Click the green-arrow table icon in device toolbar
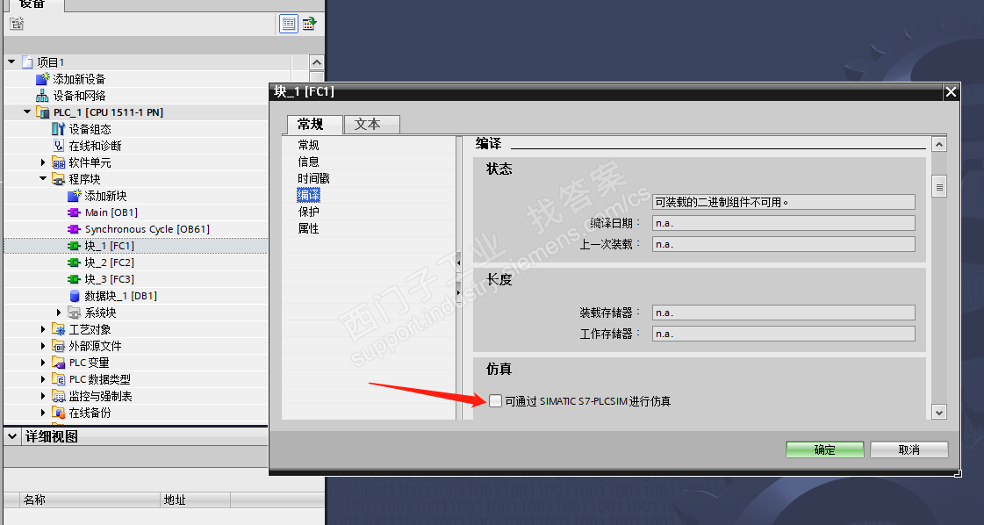The height and width of the screenshot is (525, 984). [x=309, y=24]
